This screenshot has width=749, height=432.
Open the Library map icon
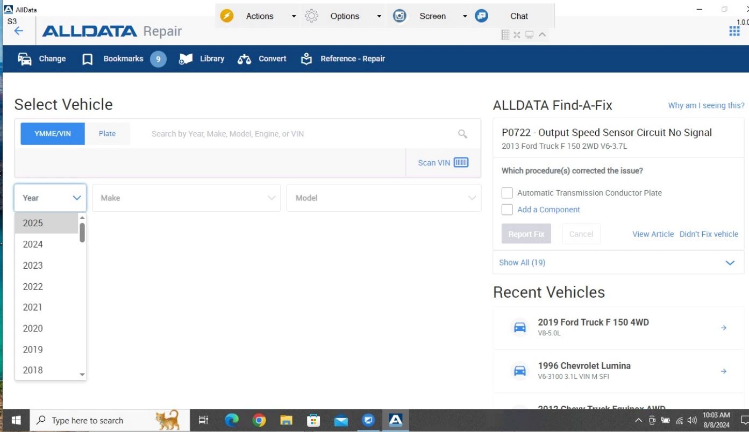pos(186,59)
